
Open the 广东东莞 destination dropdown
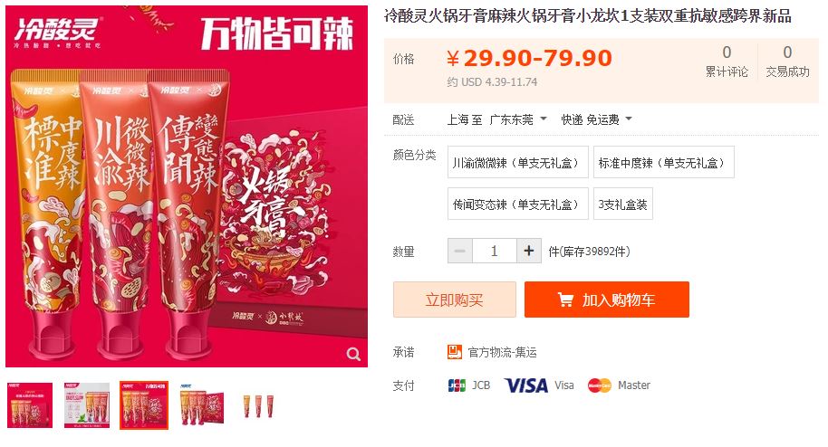tap(518, 119)
